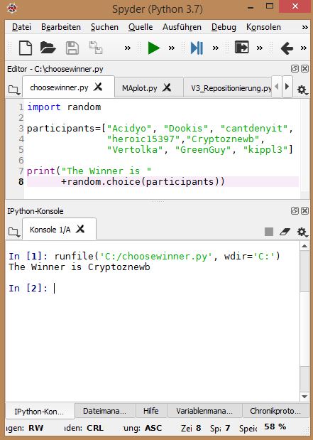Expand hidden file toolbar items after save icons
Viewport: 313px width, 440px height.
click(128, 48)
